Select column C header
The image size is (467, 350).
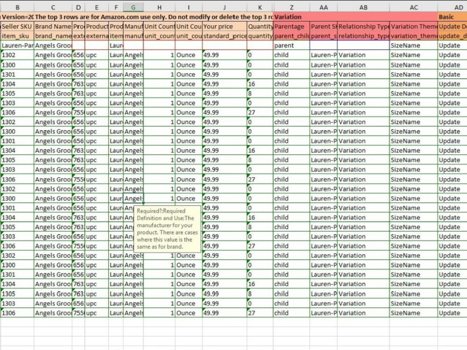pos(53,7)
